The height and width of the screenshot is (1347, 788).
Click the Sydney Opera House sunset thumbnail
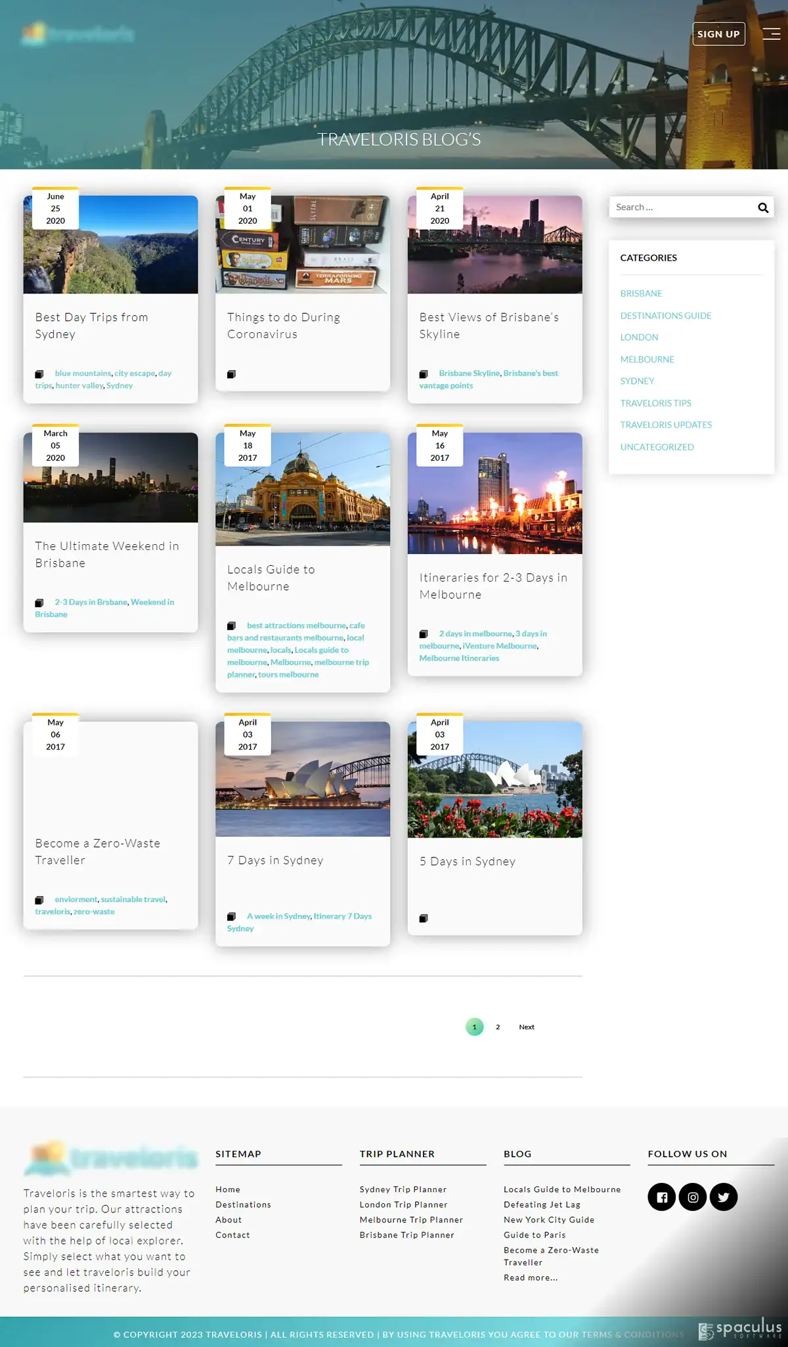pos(303,779)
